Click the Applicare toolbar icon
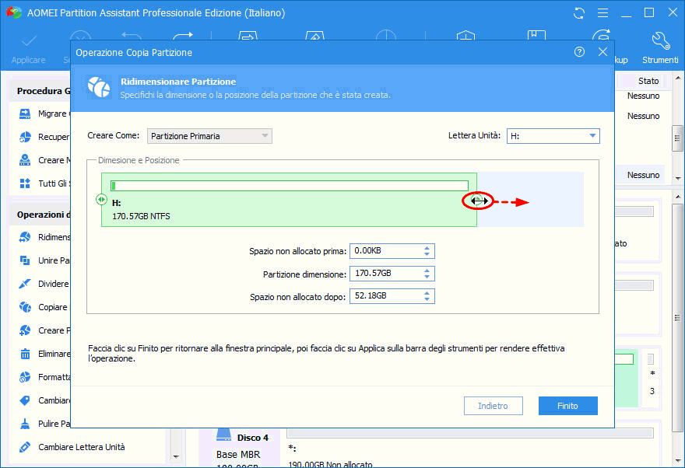Image resolution: width=685 pixels, height=468 pixels. pos(28,41)
